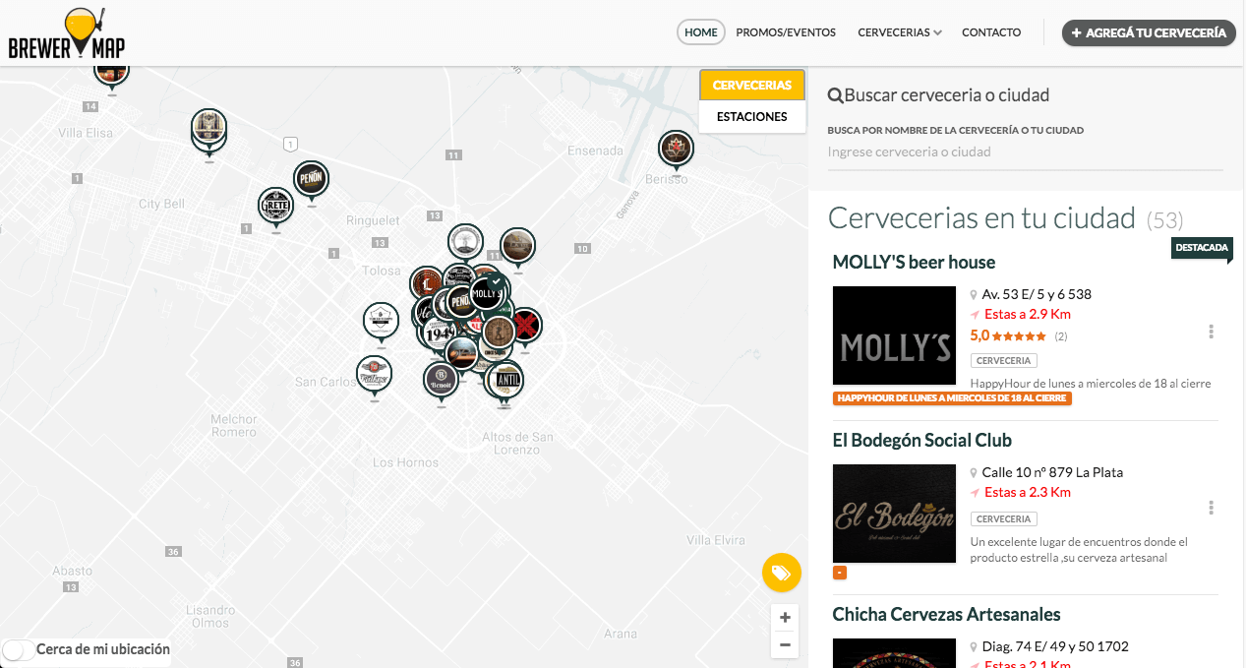The width and height of the screenshot is (1246, 668).
Task: Click the '(53)' results count
Action: point(1165,220)
